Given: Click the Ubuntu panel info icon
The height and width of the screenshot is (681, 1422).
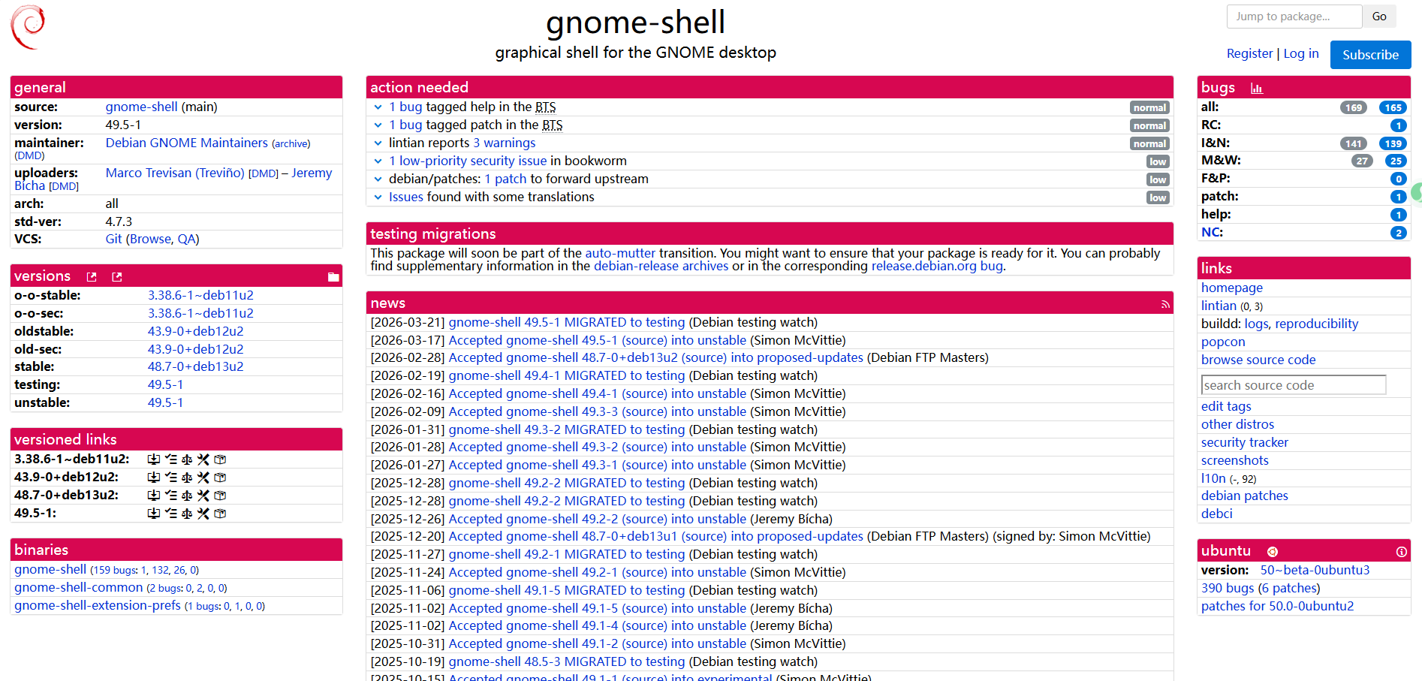Looking at the screenshot, I should pyautogui.click(x=1401, y=552).
